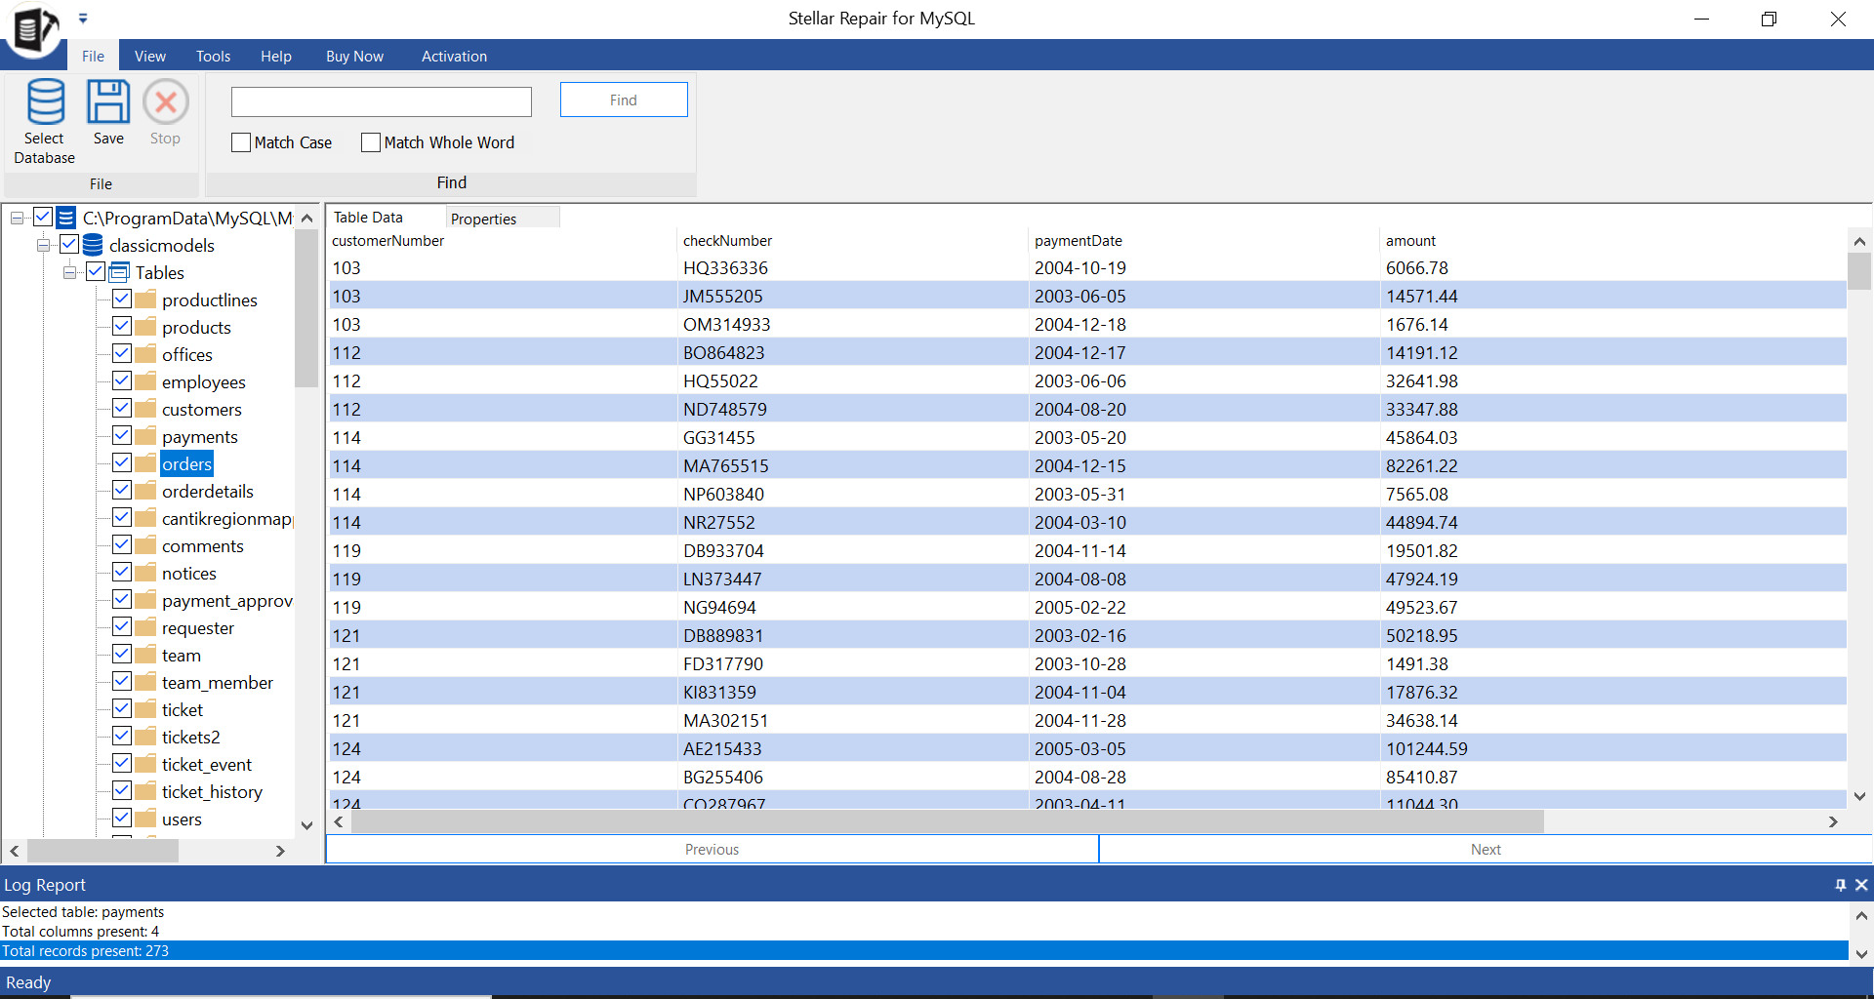1874x999 pixels.
Task: Click the Find search input field
Action: (x=382, y=101)
